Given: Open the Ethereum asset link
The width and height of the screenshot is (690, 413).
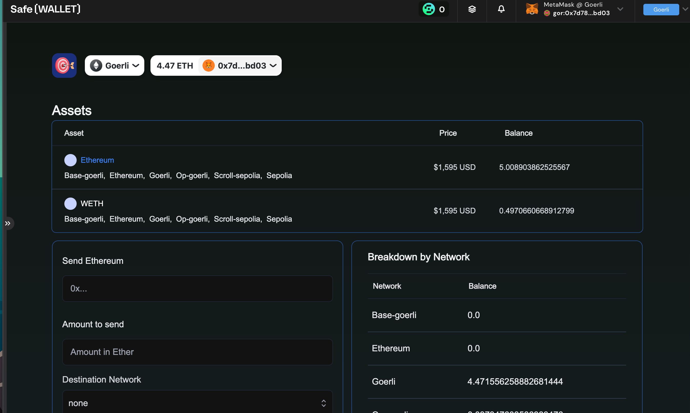Looking at the screenshot, I should [x=97, y=160].
